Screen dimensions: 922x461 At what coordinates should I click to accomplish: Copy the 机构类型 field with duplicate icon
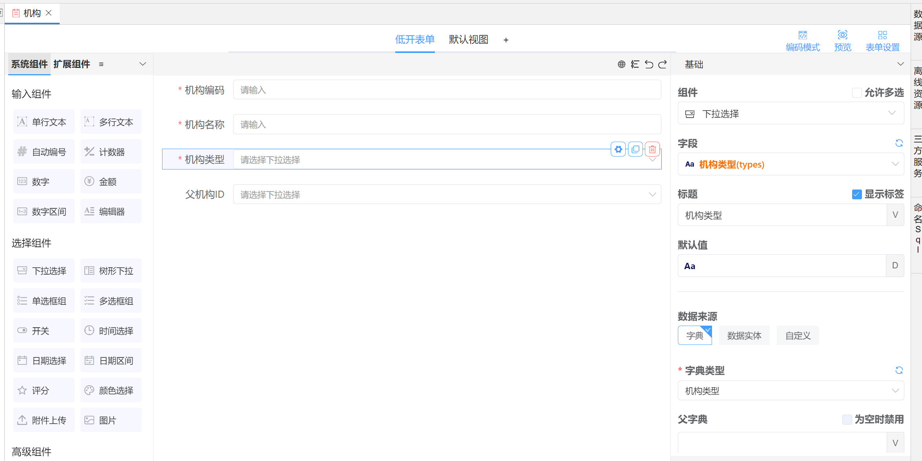(635, 149)
